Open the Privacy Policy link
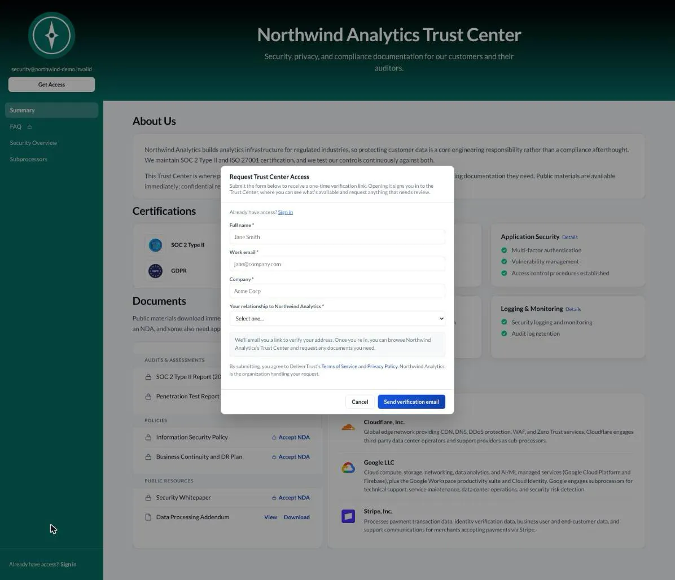 point(382,367)
